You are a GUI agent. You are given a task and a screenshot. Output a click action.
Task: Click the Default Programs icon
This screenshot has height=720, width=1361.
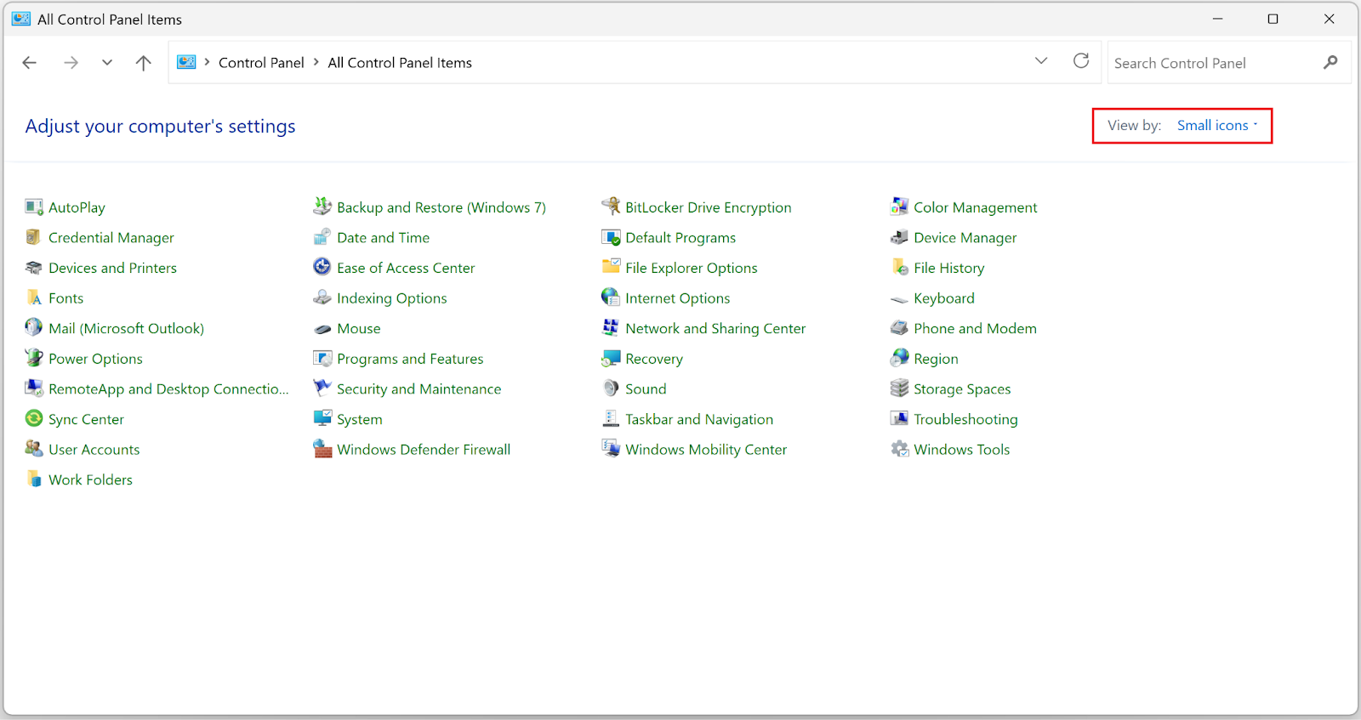611,237
